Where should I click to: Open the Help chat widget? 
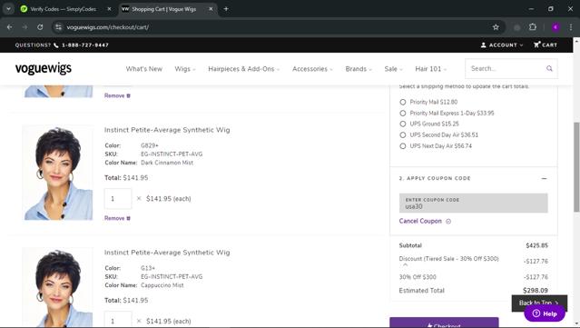point(545,313)
